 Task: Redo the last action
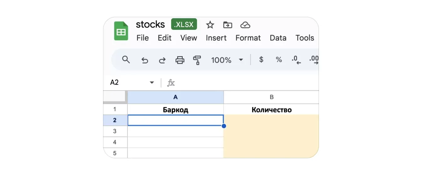click(162, 60)
